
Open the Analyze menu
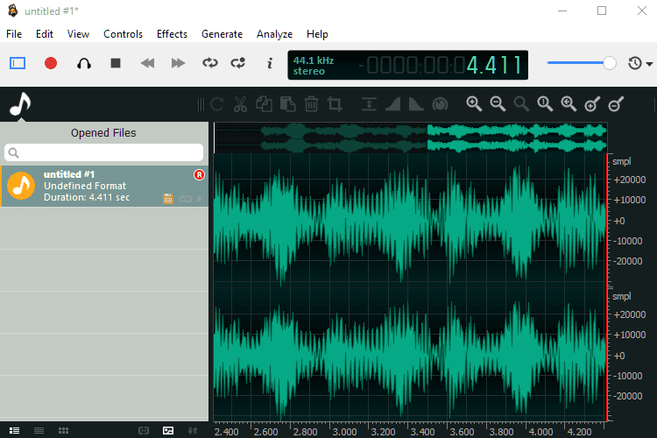[x=274, y=34]
